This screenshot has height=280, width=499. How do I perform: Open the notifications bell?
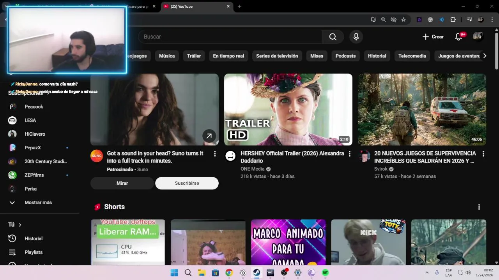[459, 37]
